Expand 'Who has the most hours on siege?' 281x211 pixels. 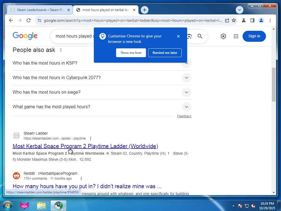pyautogui.click(x=102, y=92)
